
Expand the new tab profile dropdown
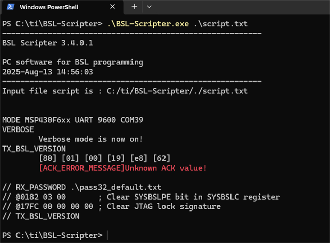149,7
